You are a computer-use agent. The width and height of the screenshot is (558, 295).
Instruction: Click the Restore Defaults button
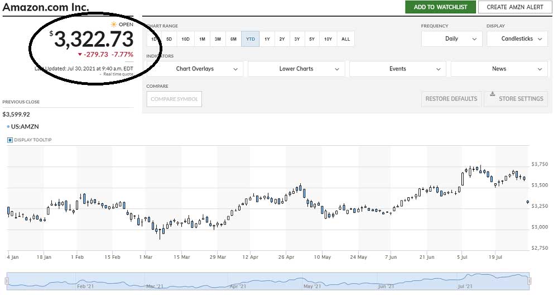[451, 99]
